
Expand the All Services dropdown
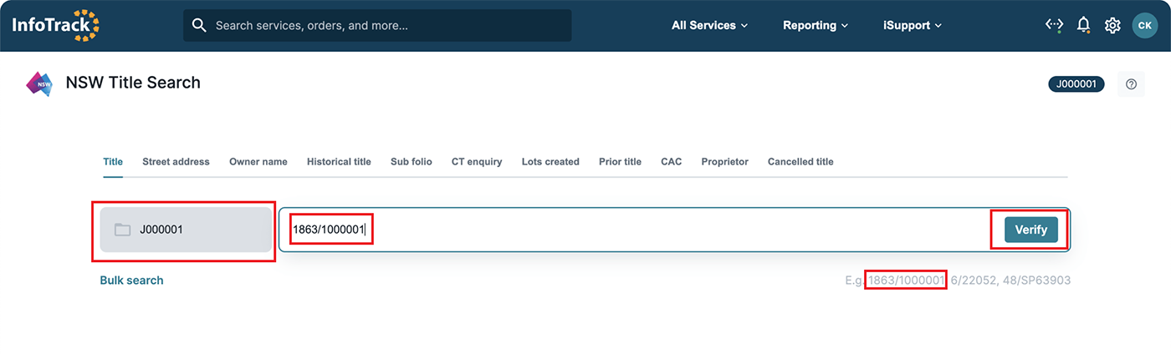[x=709, y=25]
